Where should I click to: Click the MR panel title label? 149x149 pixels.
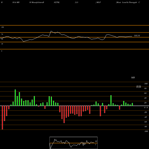[133, 77]
